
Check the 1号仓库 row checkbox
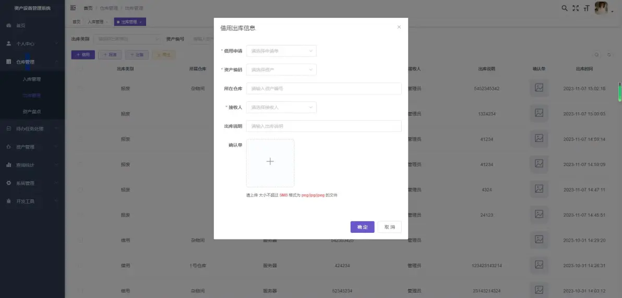[x=80, y=266]
